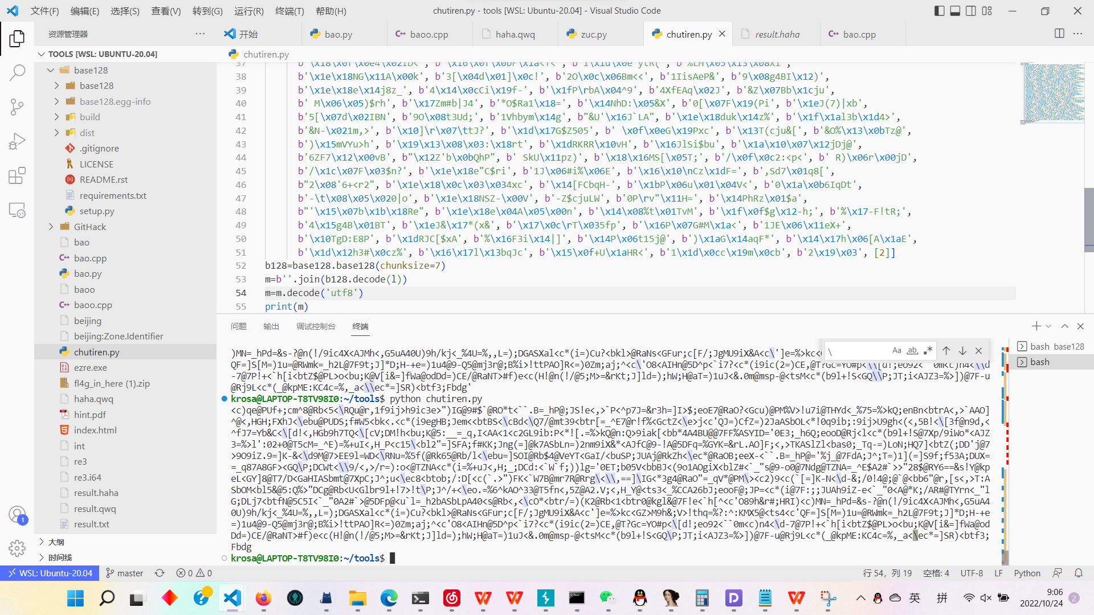This screenshot has height=615, width=1094.
Task: Click the 行 54, 列 19 cursor position
Action: click(887, 573)
